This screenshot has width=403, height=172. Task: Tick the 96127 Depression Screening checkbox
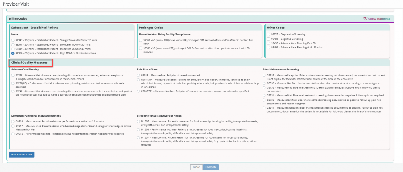(x=268, y=35)
